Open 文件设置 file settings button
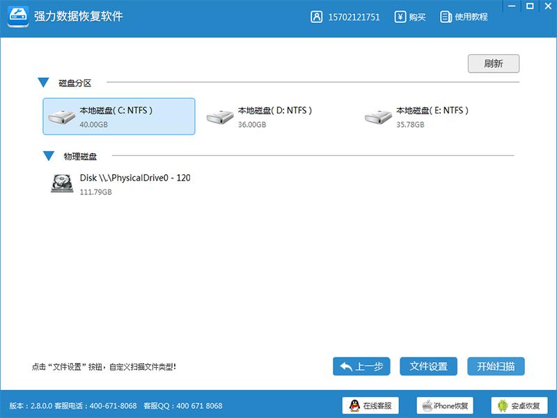The height and width of the screenshot is (418, 557). click(x=428, y=366)
